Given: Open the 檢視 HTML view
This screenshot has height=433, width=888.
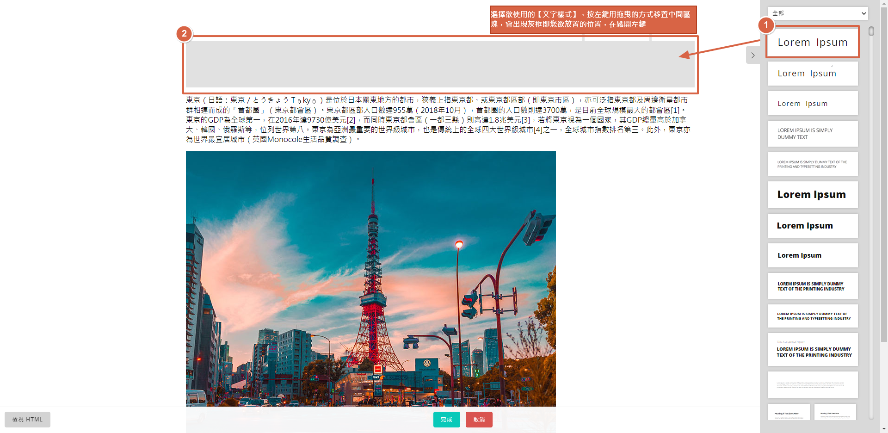Looking at the screenshot, I should 27,420.
